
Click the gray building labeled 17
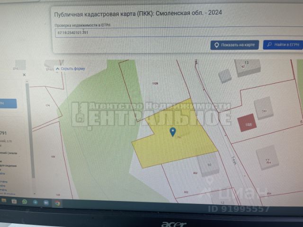coord(267,157)
